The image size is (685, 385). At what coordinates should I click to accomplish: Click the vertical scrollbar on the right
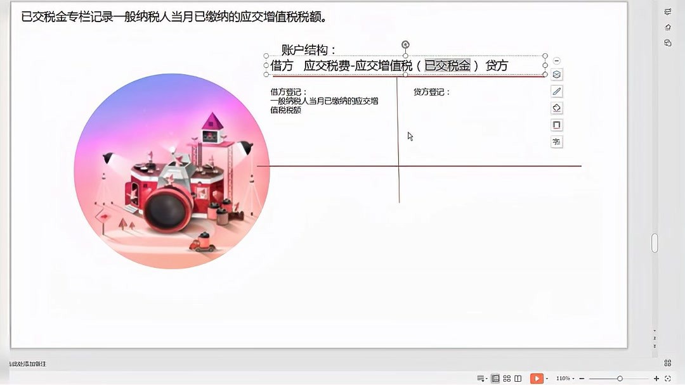(655, 243)
